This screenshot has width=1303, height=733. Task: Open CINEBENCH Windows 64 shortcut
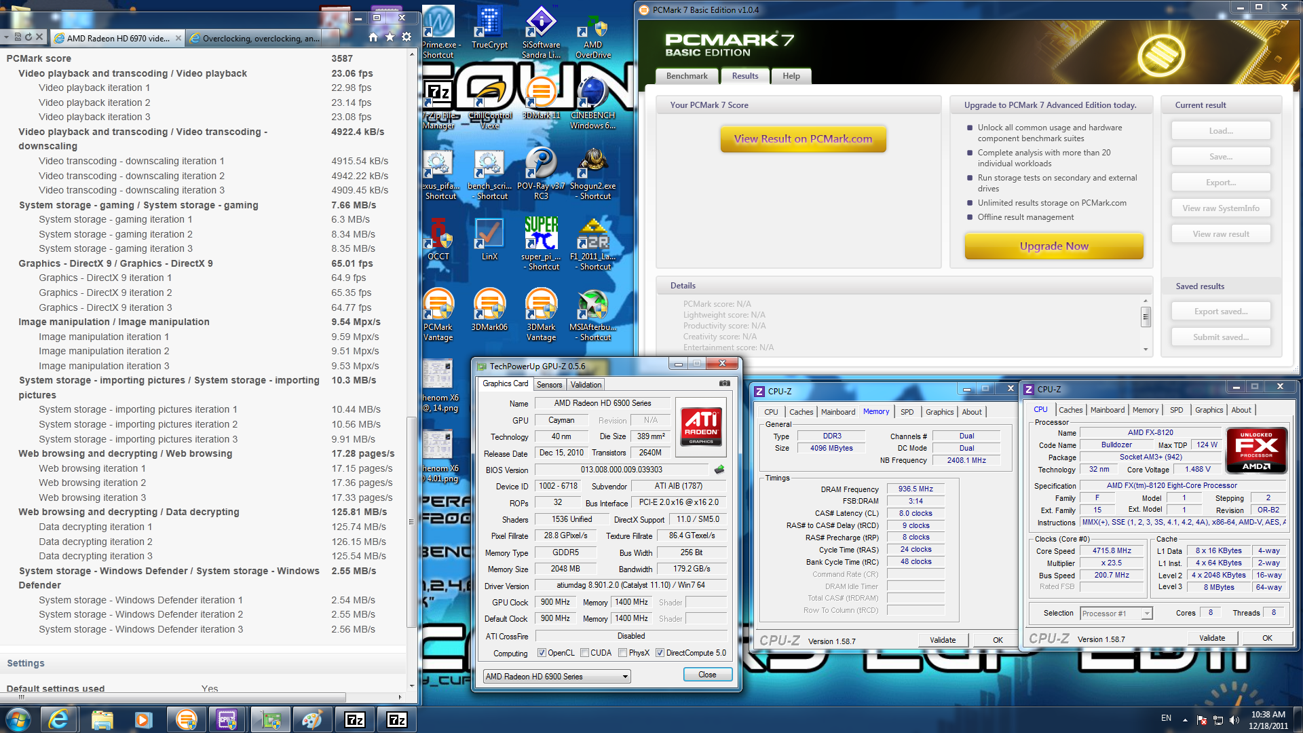click(592, 102)
